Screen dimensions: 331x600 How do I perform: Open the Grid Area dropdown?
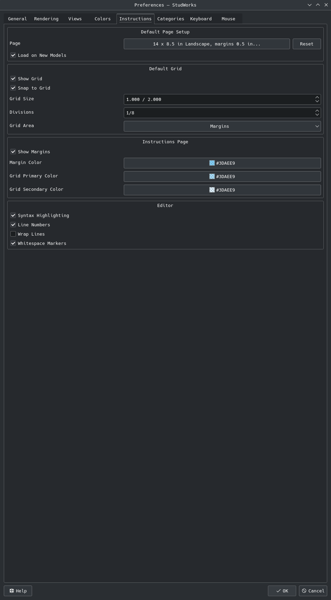pos(222,126)
